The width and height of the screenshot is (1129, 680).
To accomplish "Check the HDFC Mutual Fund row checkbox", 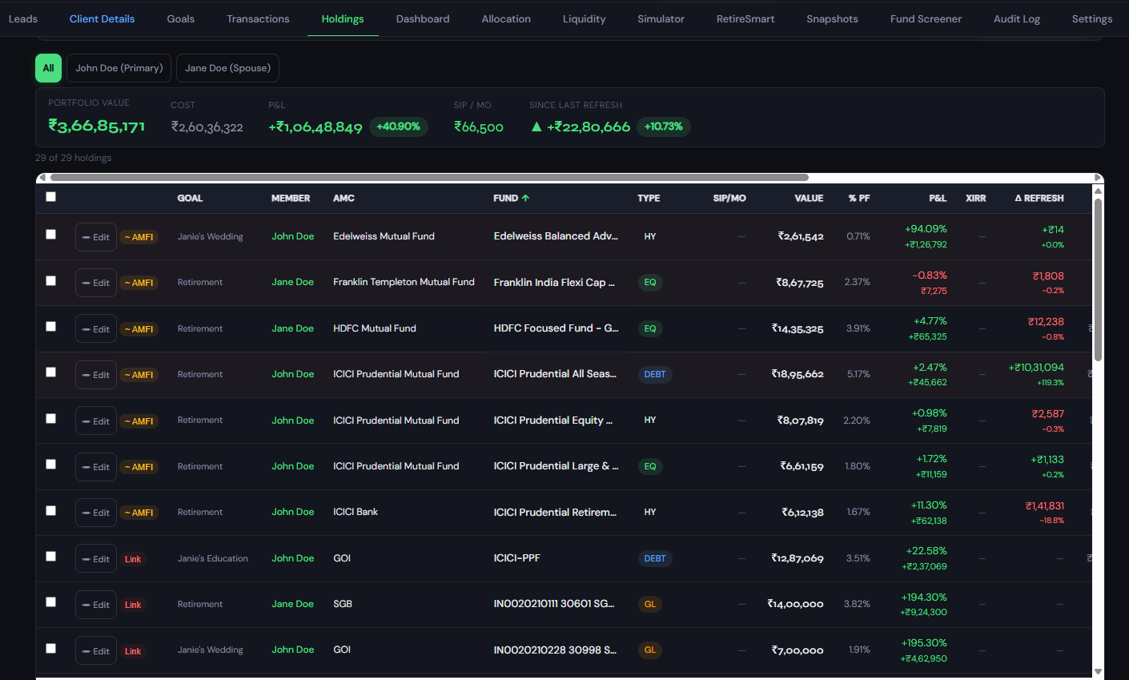I will (x=51, y=327).
